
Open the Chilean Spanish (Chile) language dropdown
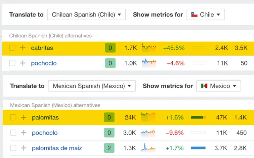coord(86,15)
